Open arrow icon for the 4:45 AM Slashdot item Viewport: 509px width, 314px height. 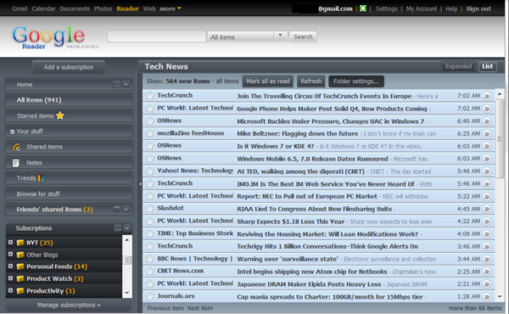pos(487,209)
